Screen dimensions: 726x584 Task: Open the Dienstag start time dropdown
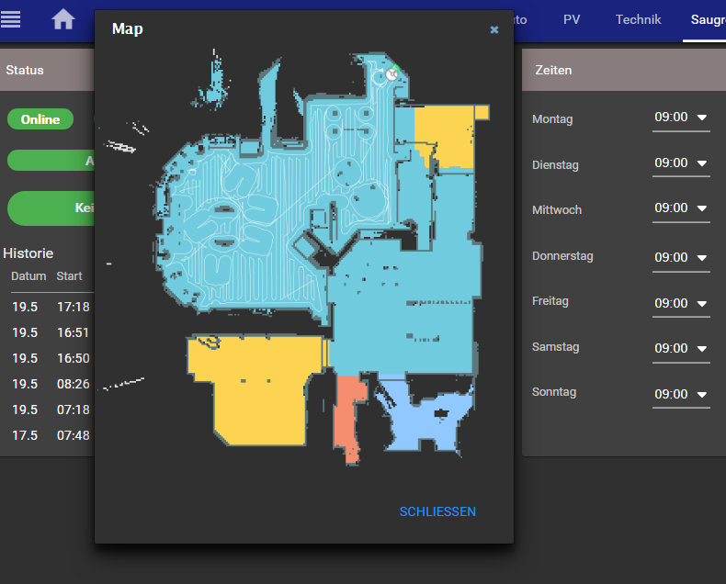point(680,163)
